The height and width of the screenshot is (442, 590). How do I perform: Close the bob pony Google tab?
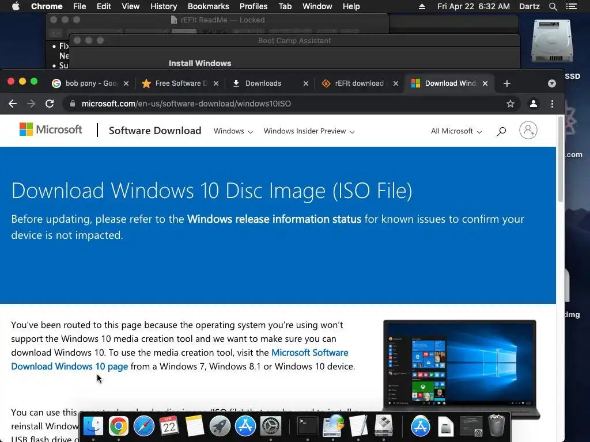pyautogui.click(x=126, y=83)
